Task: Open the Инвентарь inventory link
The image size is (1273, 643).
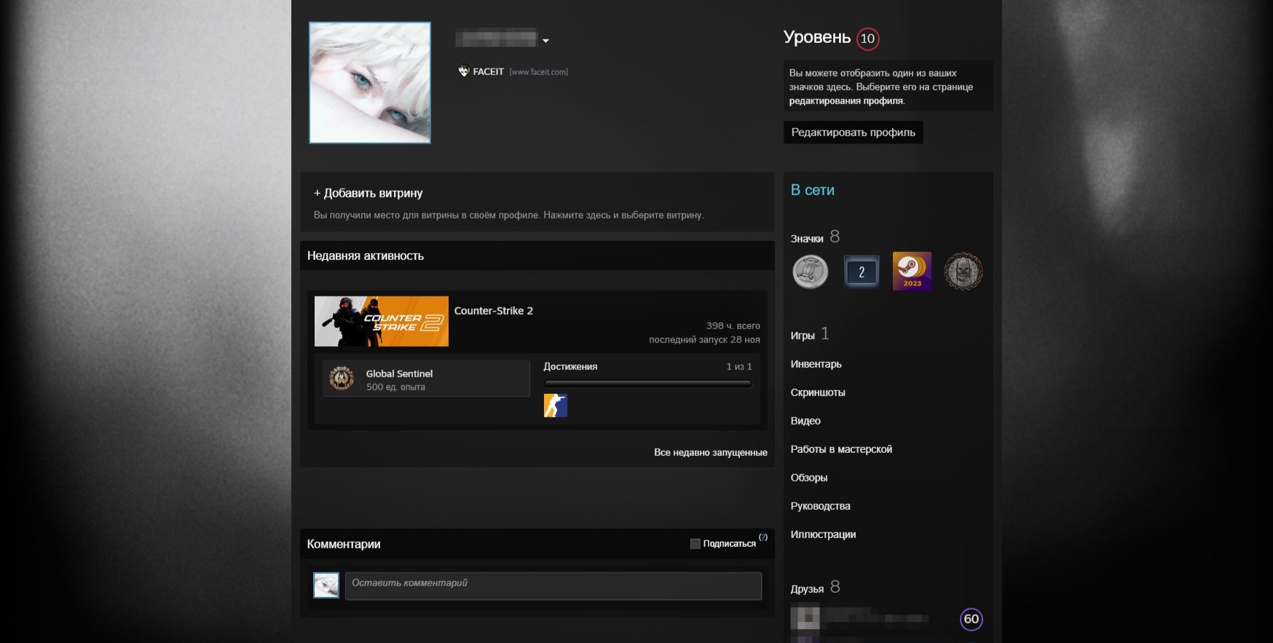Action: [x=816, y=364]
